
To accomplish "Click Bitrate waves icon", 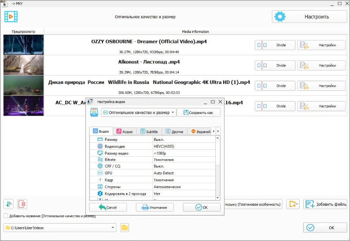I will tap(100, 159).
